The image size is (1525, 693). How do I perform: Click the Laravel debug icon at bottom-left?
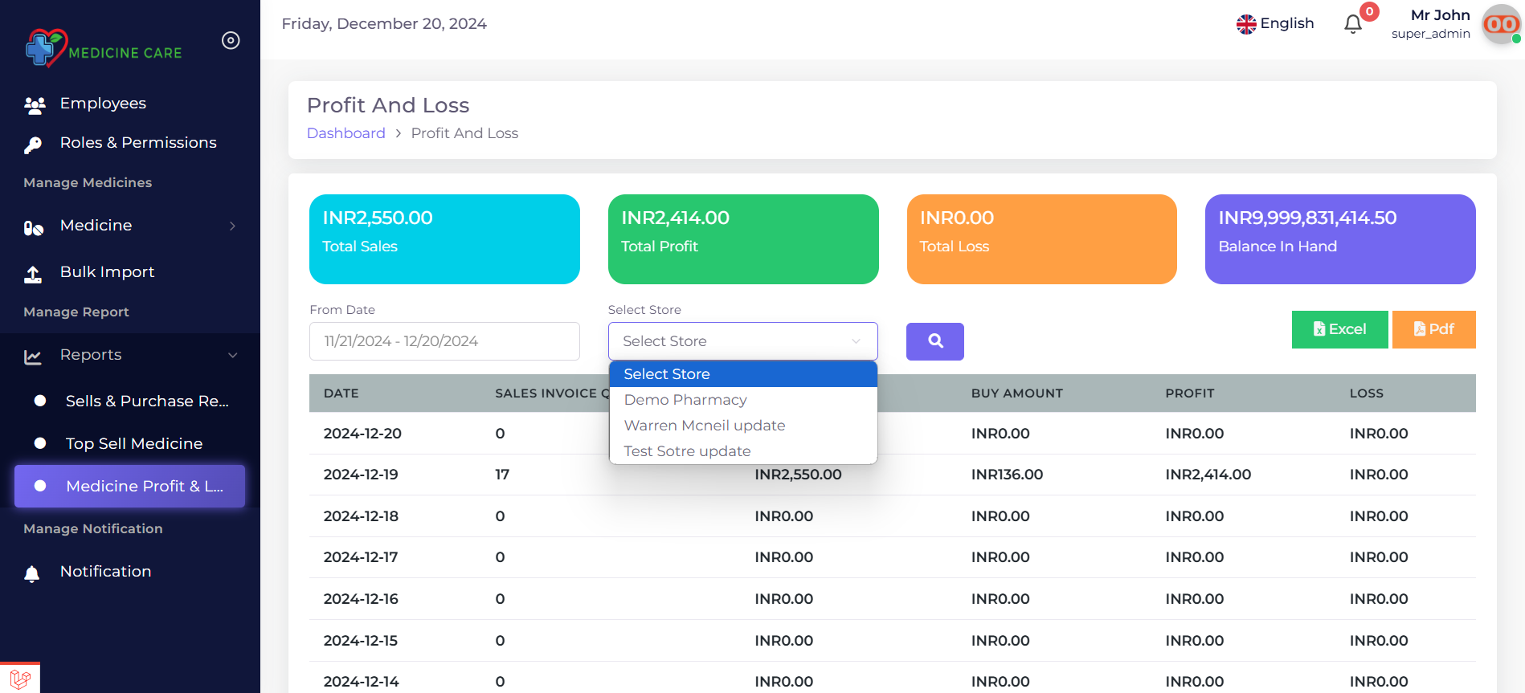click(x=20, y=678)
